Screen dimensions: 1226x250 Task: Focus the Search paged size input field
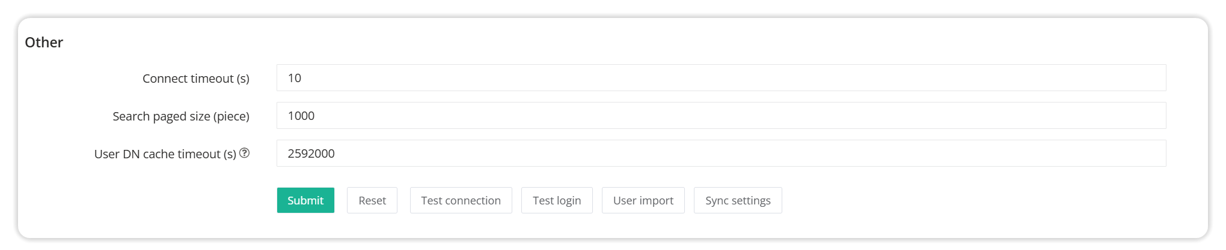coord(722,116)
